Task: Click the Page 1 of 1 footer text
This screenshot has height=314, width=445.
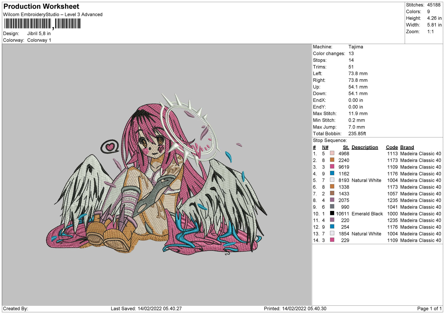Action: pos(429,308)
